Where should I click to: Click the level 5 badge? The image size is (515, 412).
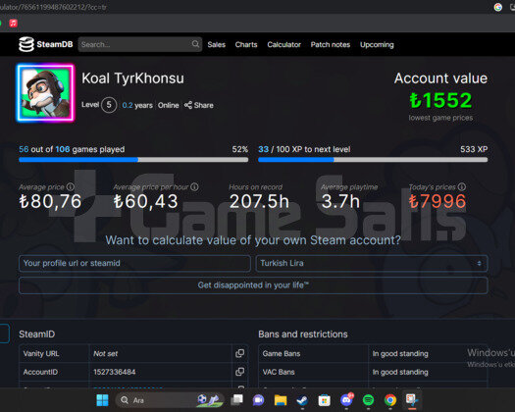[x=109, y=105]
